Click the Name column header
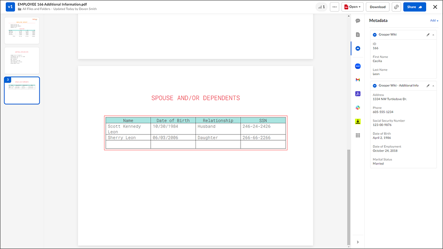The height and width of the screenshot is (249, 443). click(x=128, y=120)
